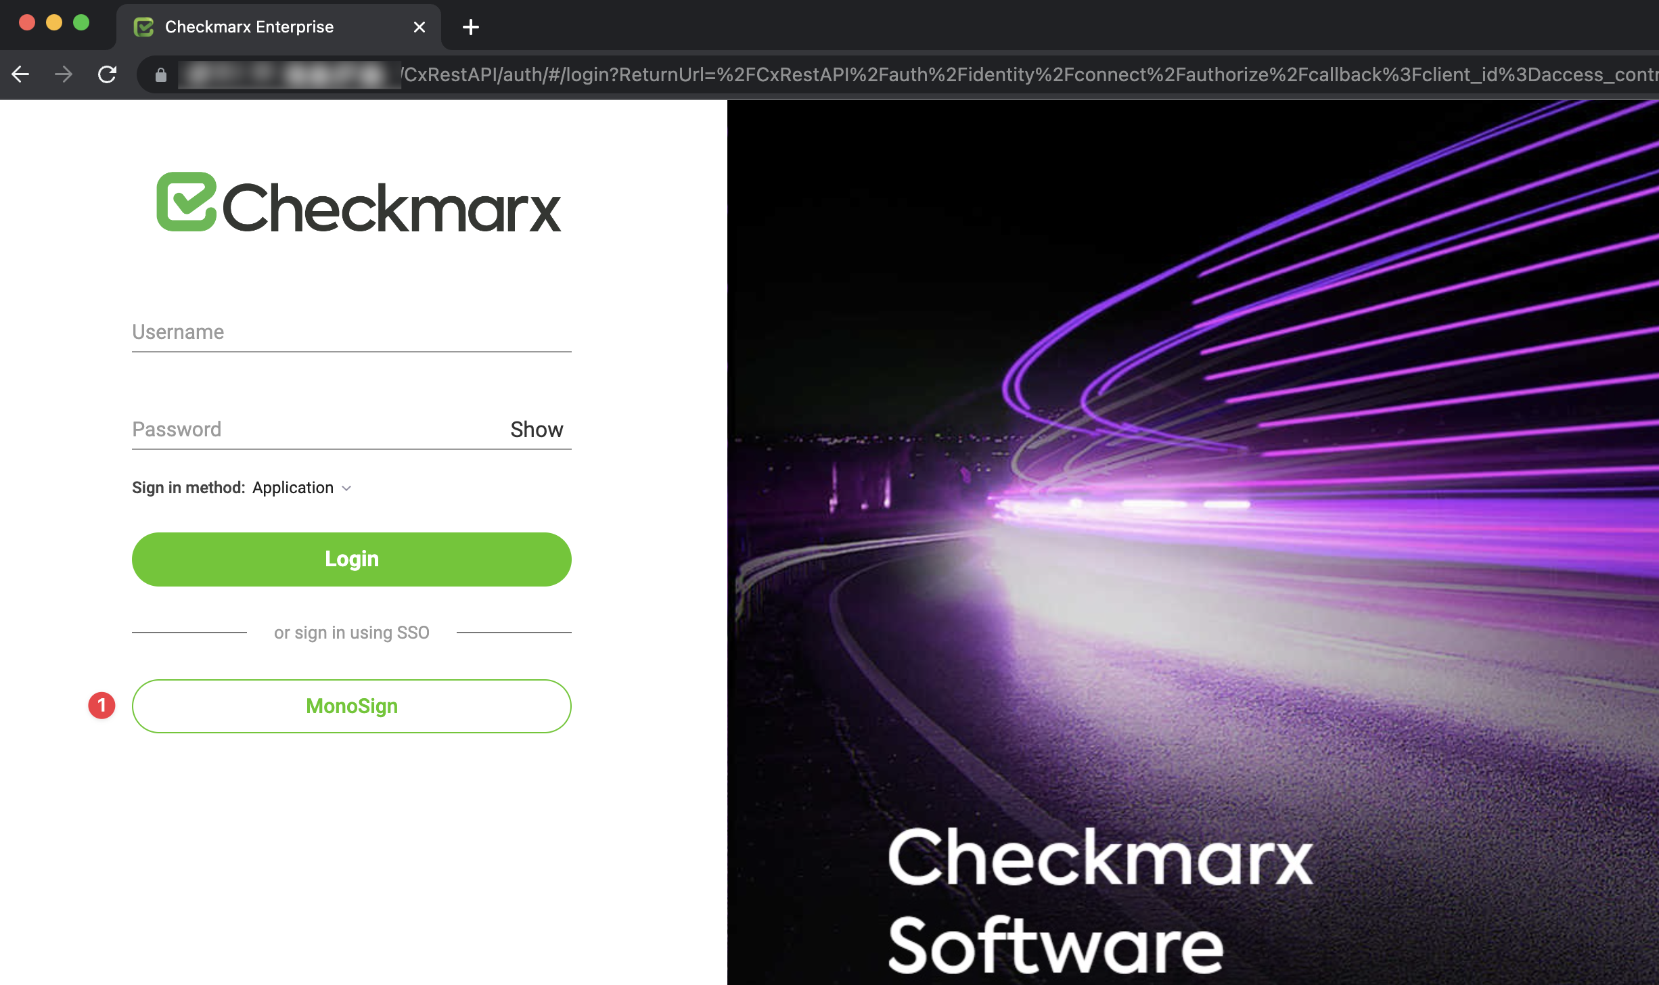Select the Checkmarx Enterprise tab
The width and height of the screenshot is (1659, 985).
[249, 27]
